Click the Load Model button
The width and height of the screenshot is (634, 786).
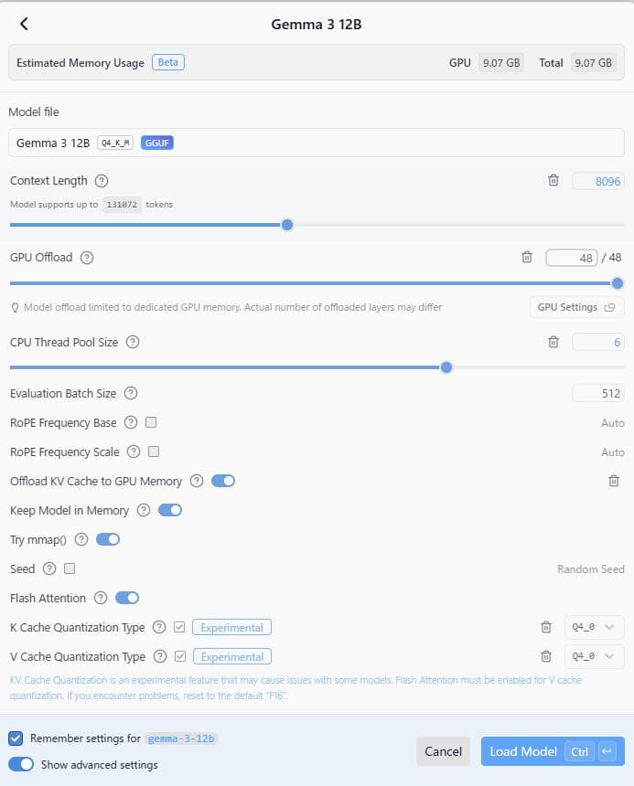[553, 751]
